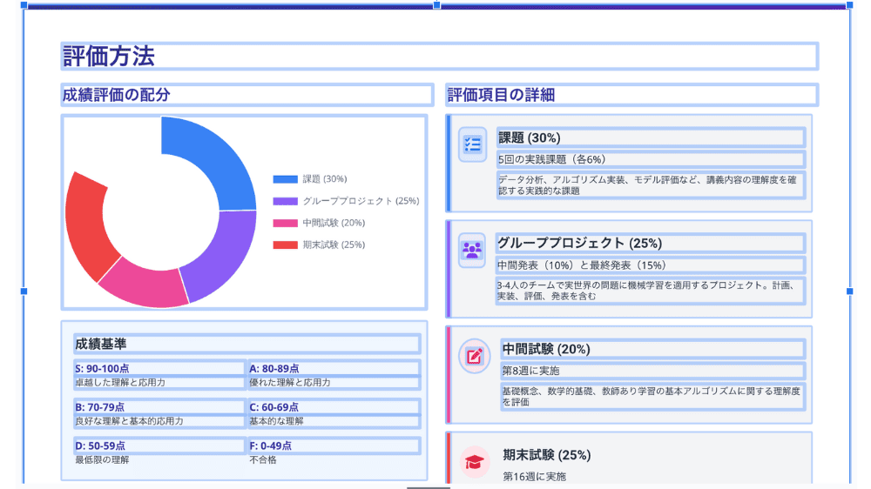Screen dimensions: 871x489
Task: Select the 成績評価の配分 heading box
Action: click(247, 94)
